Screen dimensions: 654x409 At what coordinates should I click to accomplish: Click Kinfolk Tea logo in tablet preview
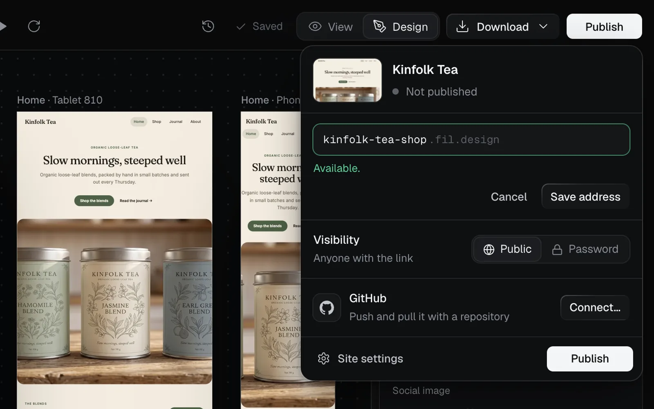click(40, 122)
